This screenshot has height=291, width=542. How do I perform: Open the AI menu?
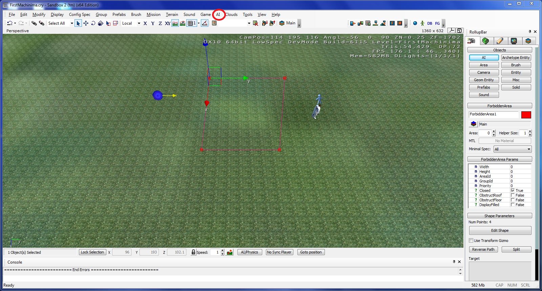[218, 15]
